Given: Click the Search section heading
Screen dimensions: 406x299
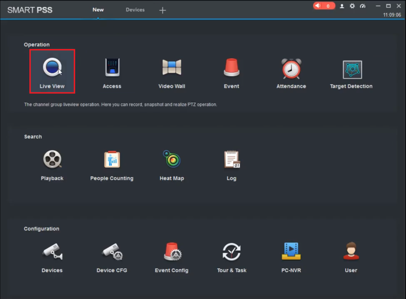Looking at the screenshot, I should (x=33, y=137).
